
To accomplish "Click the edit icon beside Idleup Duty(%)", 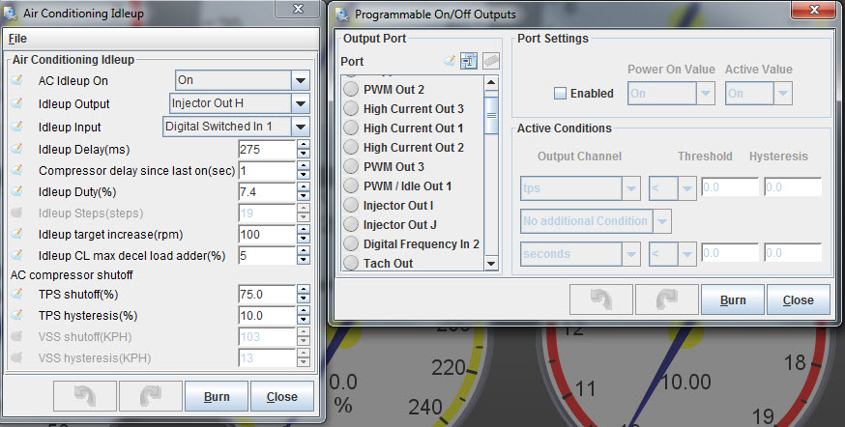I will click(x=16, y=192).
